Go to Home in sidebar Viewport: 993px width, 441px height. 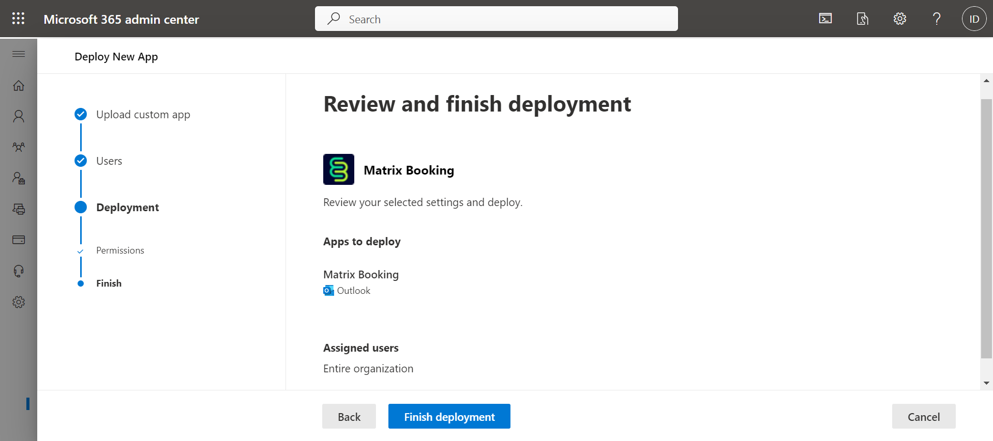point(19,86)
